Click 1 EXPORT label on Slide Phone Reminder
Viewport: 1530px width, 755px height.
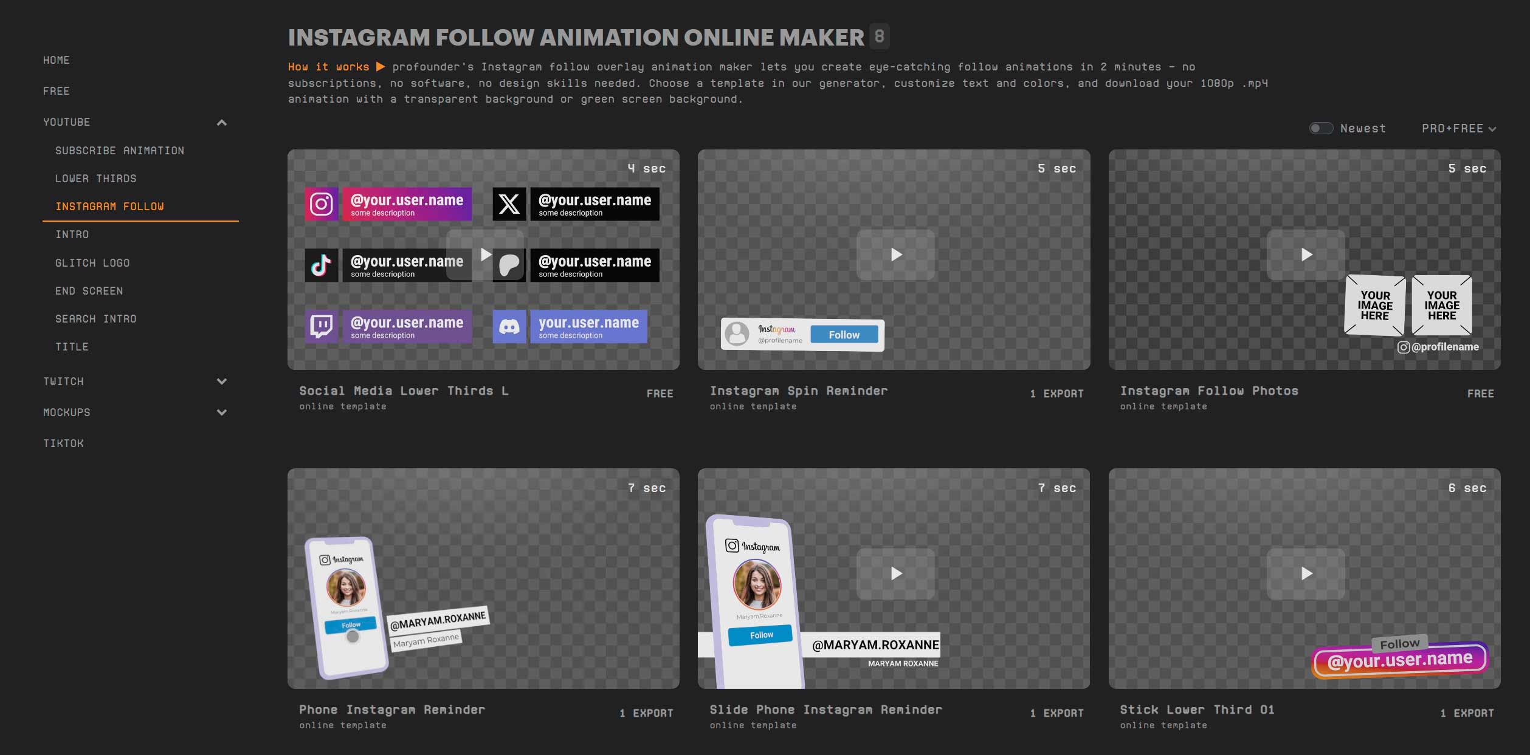[1056, 713]
